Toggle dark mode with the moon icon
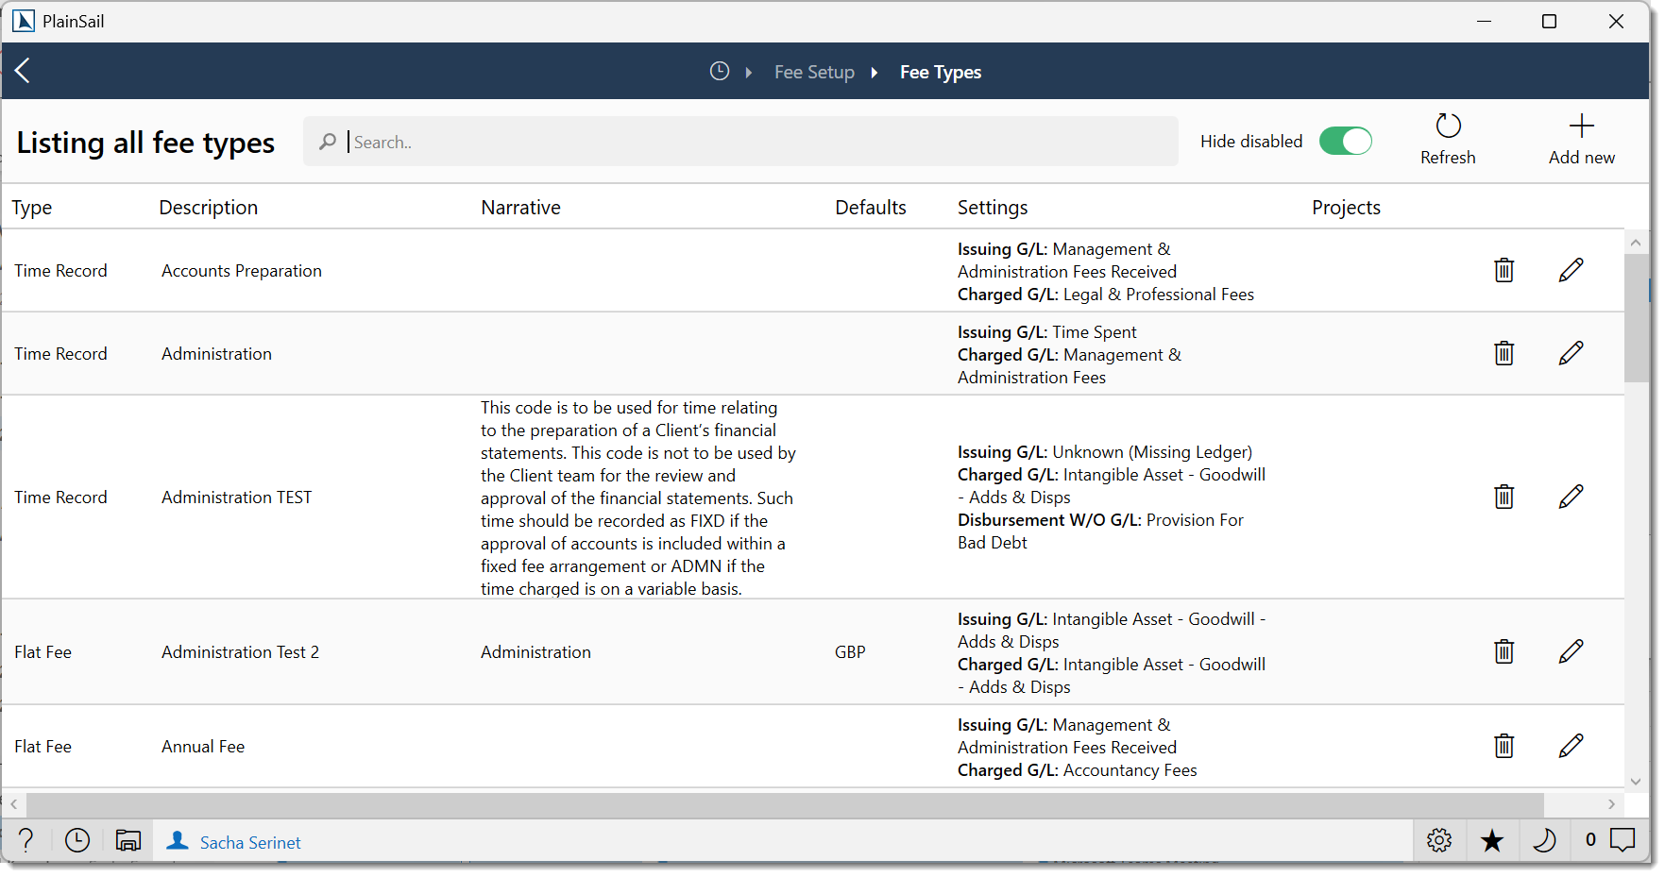1665x877 pixels. [1545, 840]
